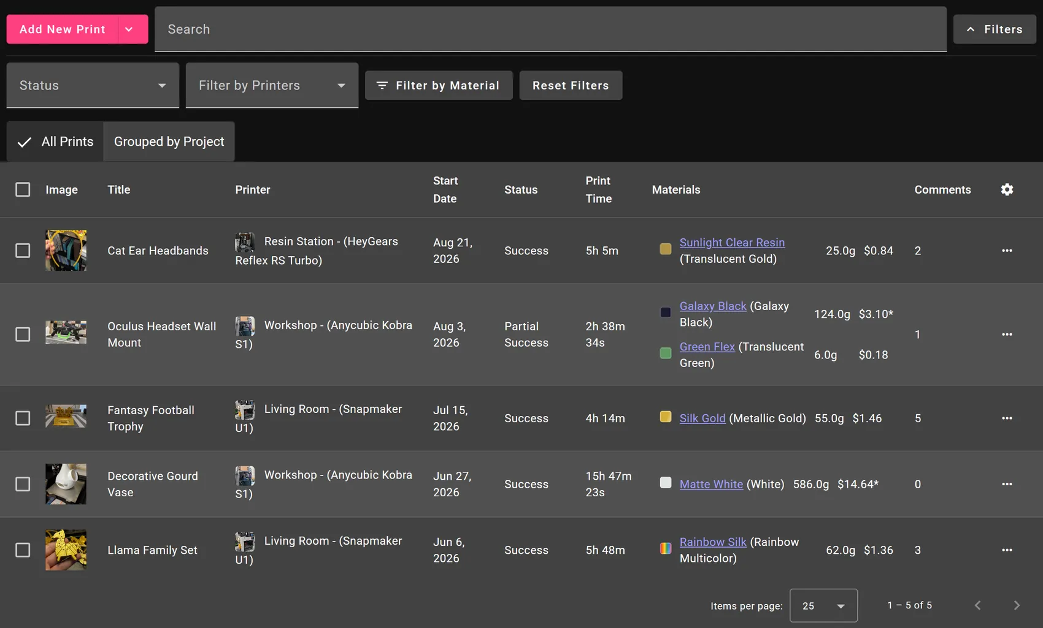
Task: Click Resin Station printer icon
Action: 245,242
